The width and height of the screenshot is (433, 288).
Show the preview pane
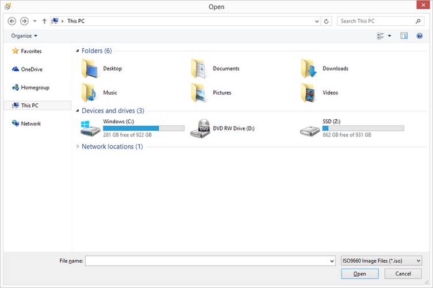[x=404, y=36]
